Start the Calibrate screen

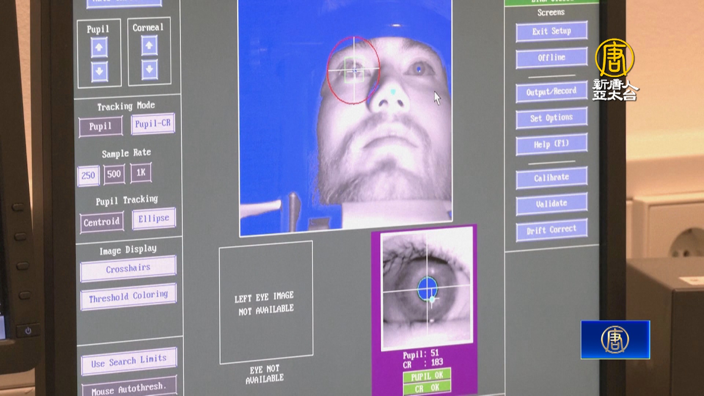point(551,178)
